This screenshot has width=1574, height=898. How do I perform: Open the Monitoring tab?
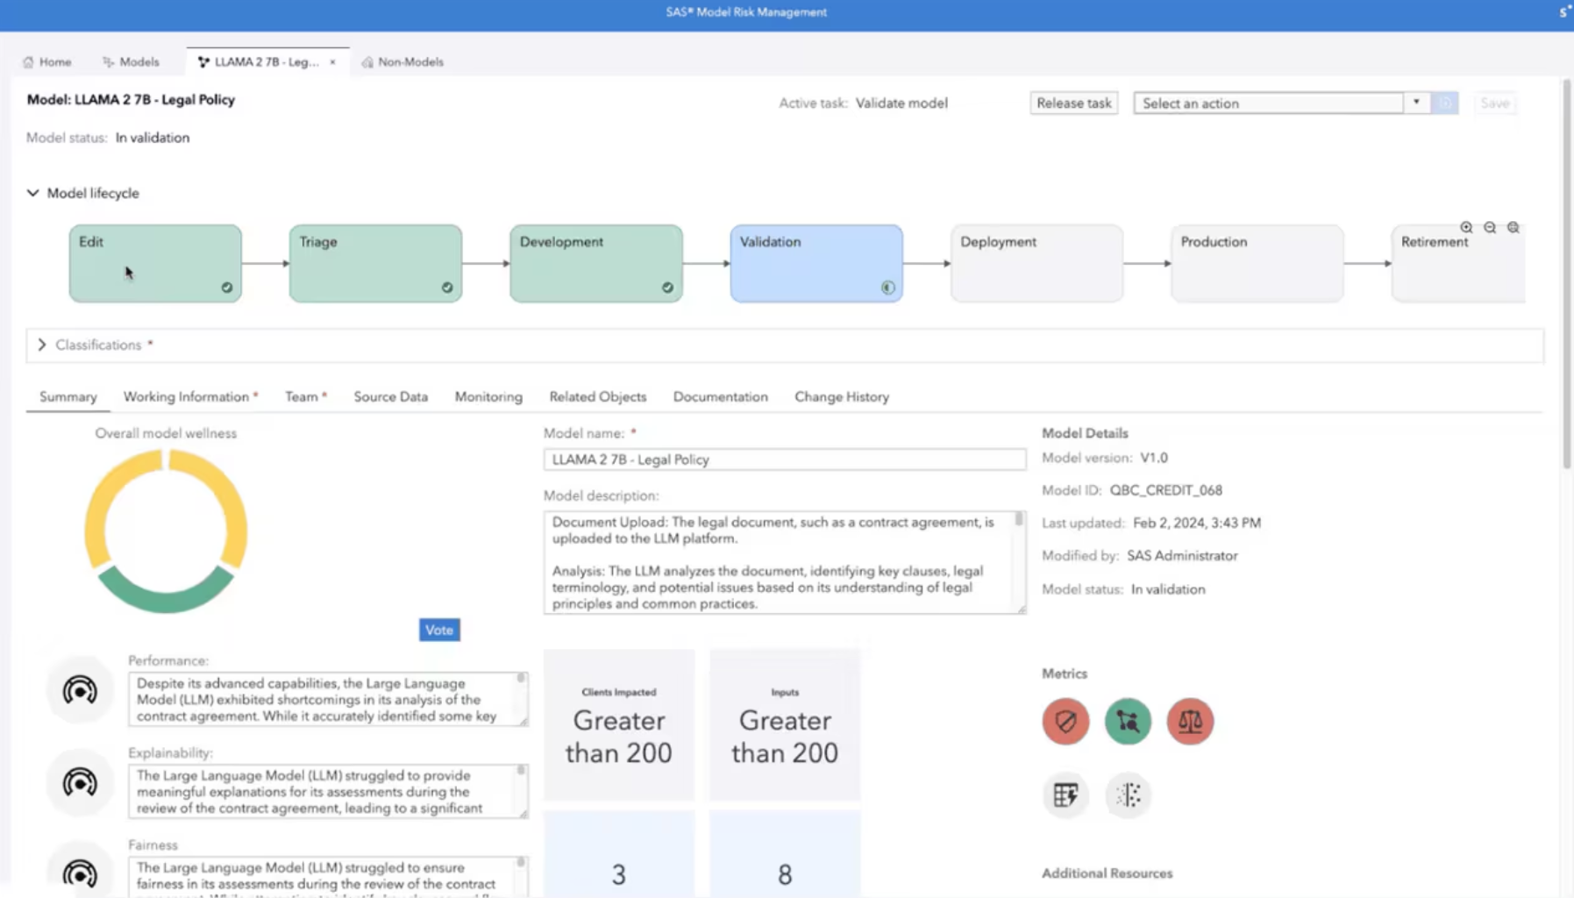[488, 396]
